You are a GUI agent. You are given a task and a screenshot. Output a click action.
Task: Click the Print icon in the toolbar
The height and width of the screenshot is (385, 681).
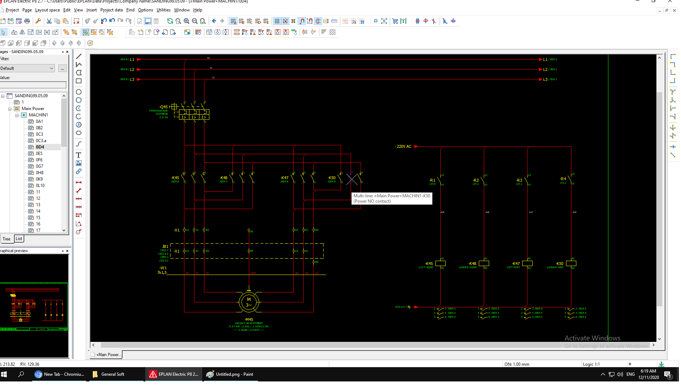click(27, 21)
